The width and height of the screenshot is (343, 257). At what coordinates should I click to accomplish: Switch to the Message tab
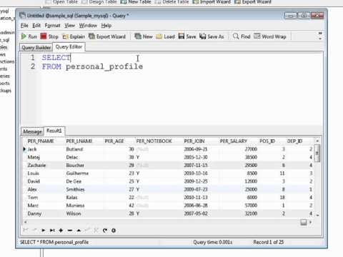32,131
